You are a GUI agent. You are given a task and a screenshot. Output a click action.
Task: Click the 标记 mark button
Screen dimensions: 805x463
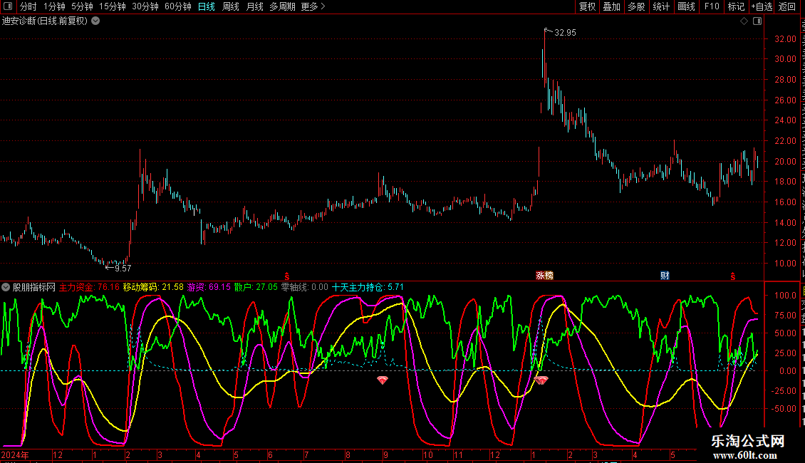click(x=736, y=6)
